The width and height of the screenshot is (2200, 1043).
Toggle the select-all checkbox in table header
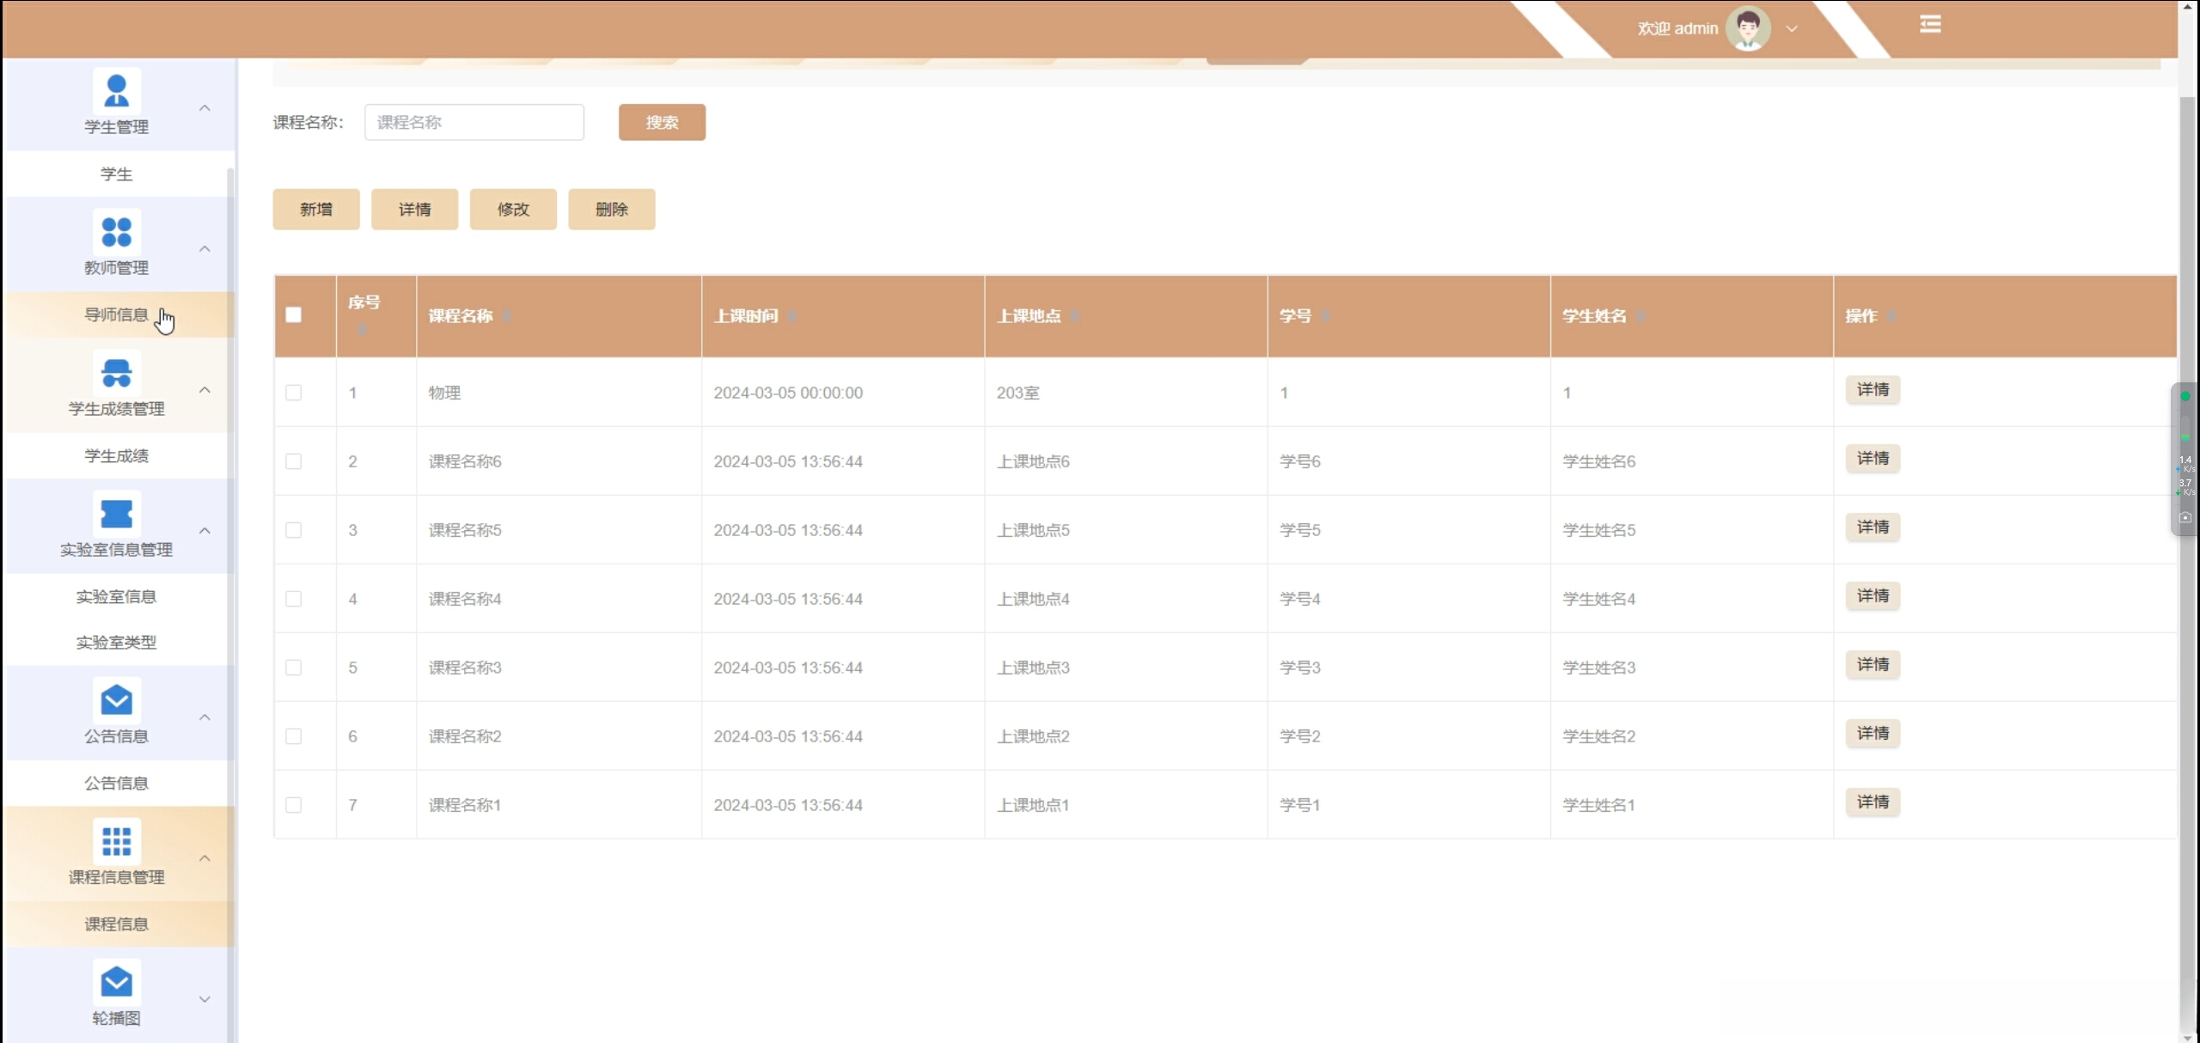[x=294, y=315]
